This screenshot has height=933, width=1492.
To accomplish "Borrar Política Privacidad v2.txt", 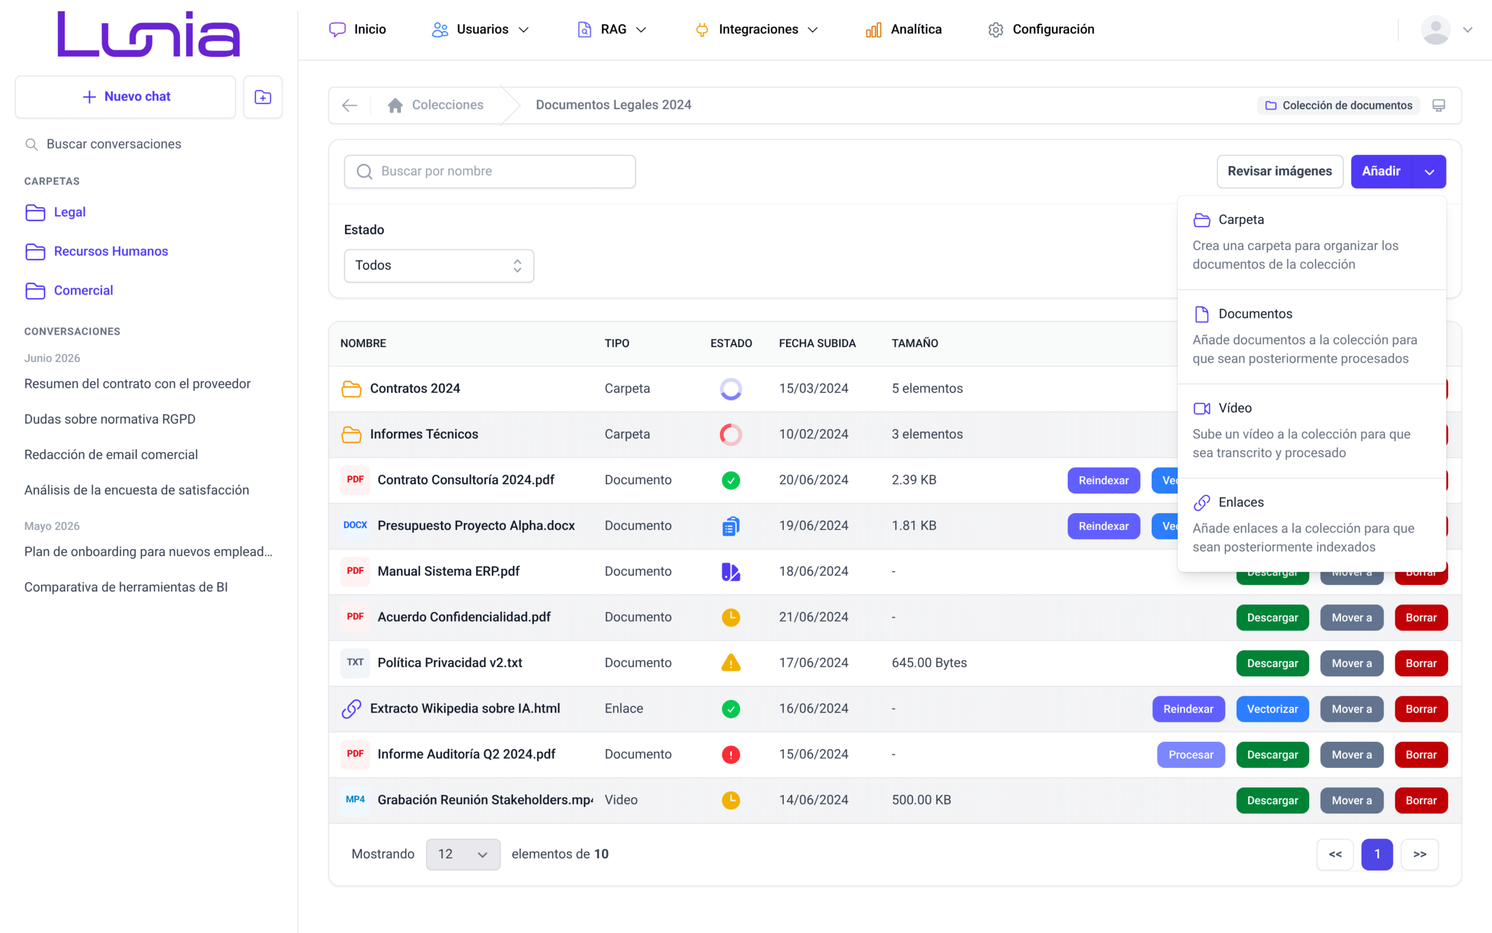I will click(x=1420, y=664).
